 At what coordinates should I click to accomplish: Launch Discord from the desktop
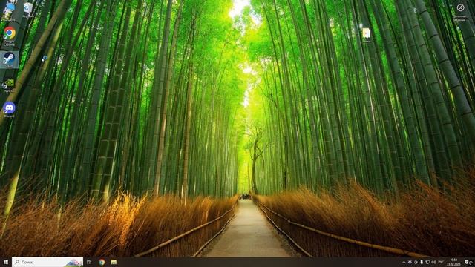(x=9, y=110)
